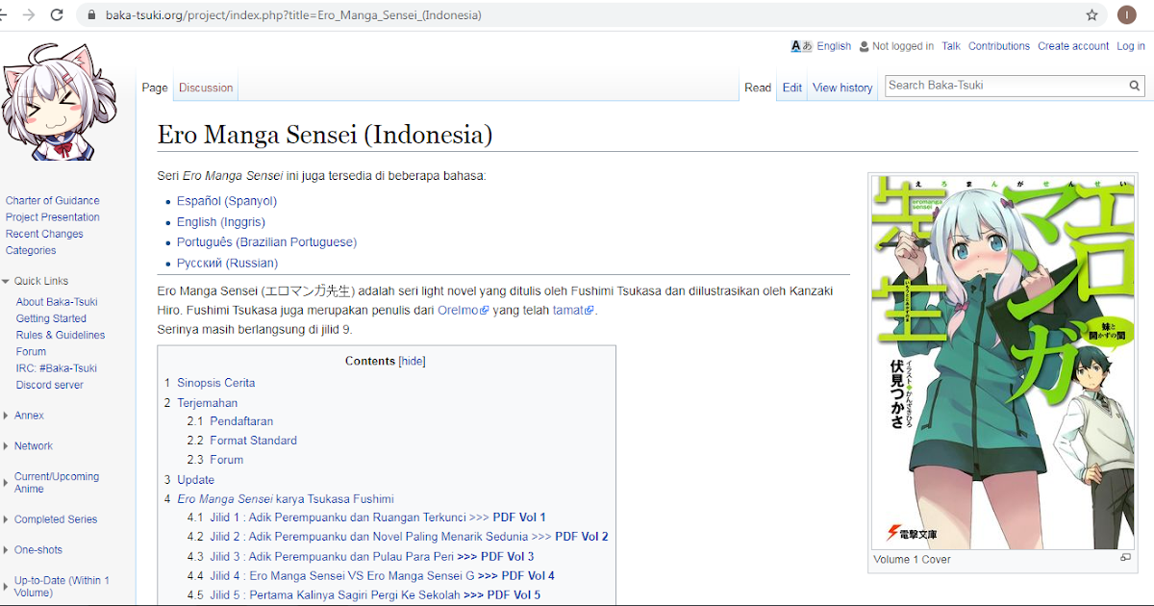Reload the page with refresh icon
Viewport: 1154px width, 606px height.
point(57,15)
